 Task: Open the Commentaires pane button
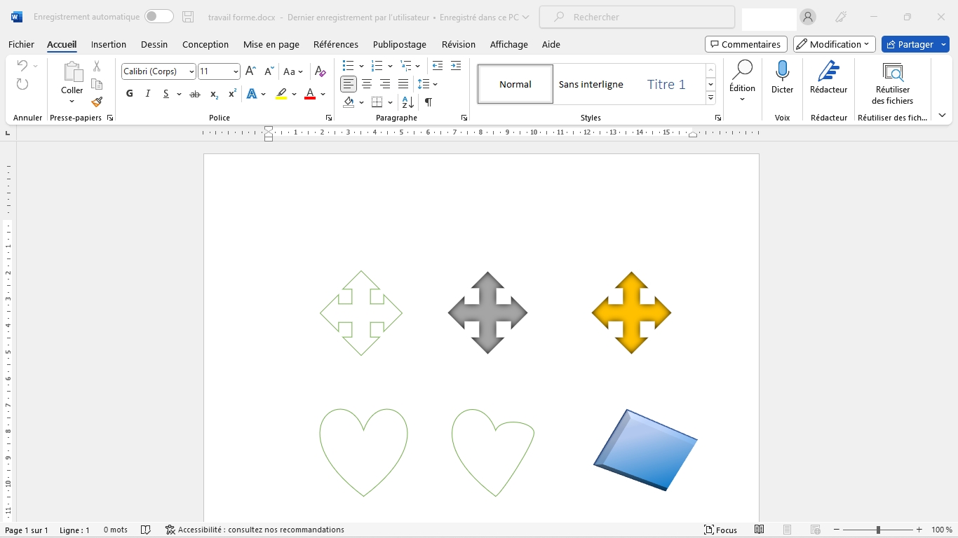point(746,44)
